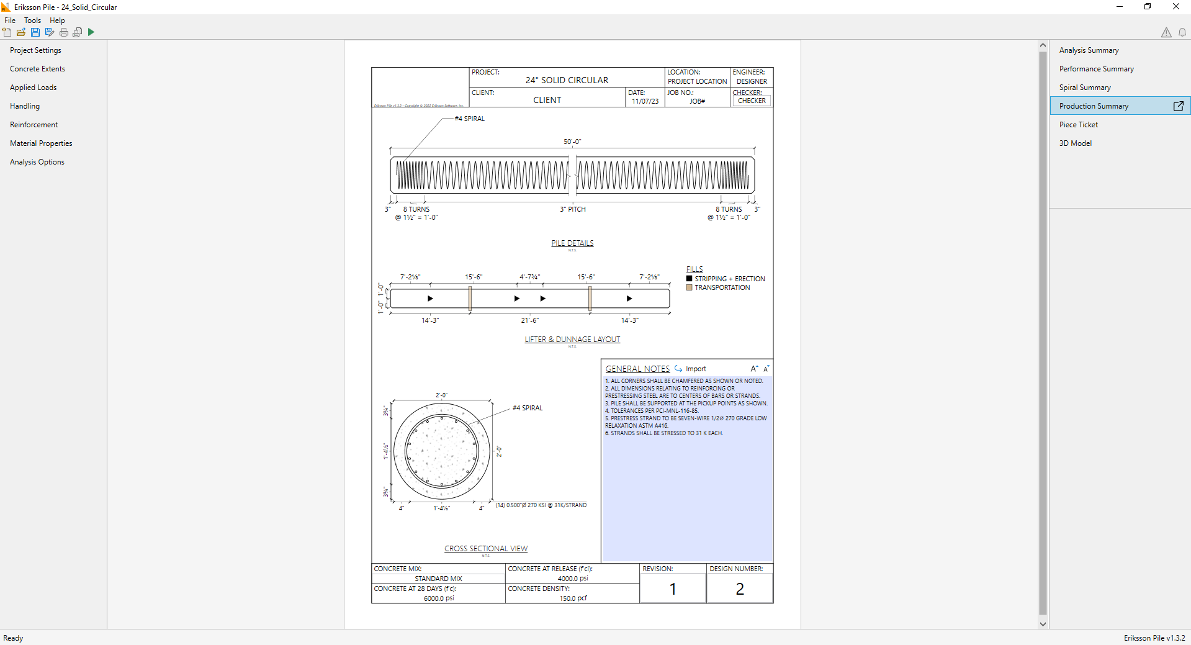Click the strand callout '(14) 0.500"Ø 270 KSI'

(x=541, y=505)
